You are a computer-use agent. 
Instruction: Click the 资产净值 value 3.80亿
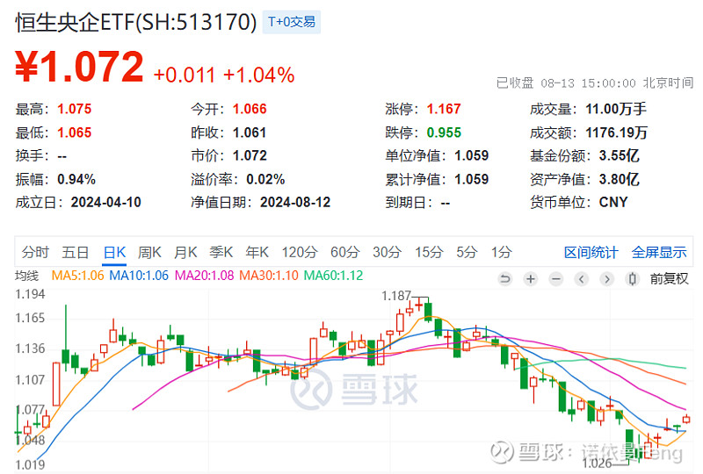pos(620,179)
